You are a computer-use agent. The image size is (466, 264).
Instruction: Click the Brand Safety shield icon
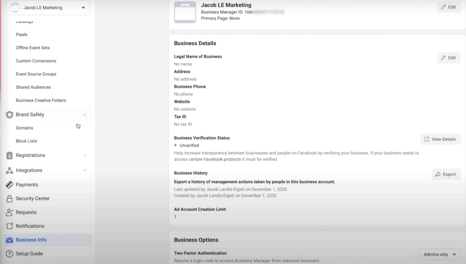pos(9,115)
